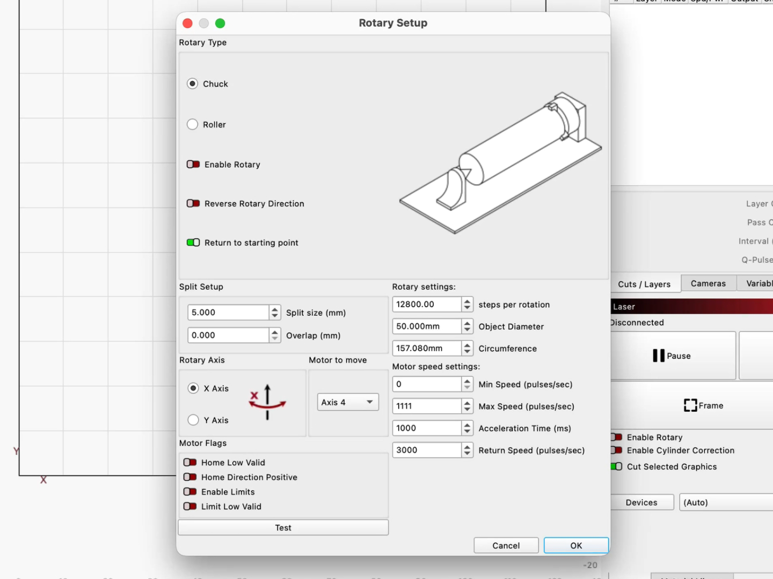Open the (Auto) device dropdown
Image resolution: width=773 pixels, height=579 pixels.
[726, 502]
